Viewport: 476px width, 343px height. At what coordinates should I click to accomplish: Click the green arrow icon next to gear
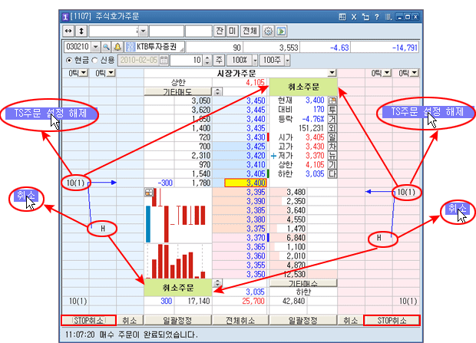(282, 31)
